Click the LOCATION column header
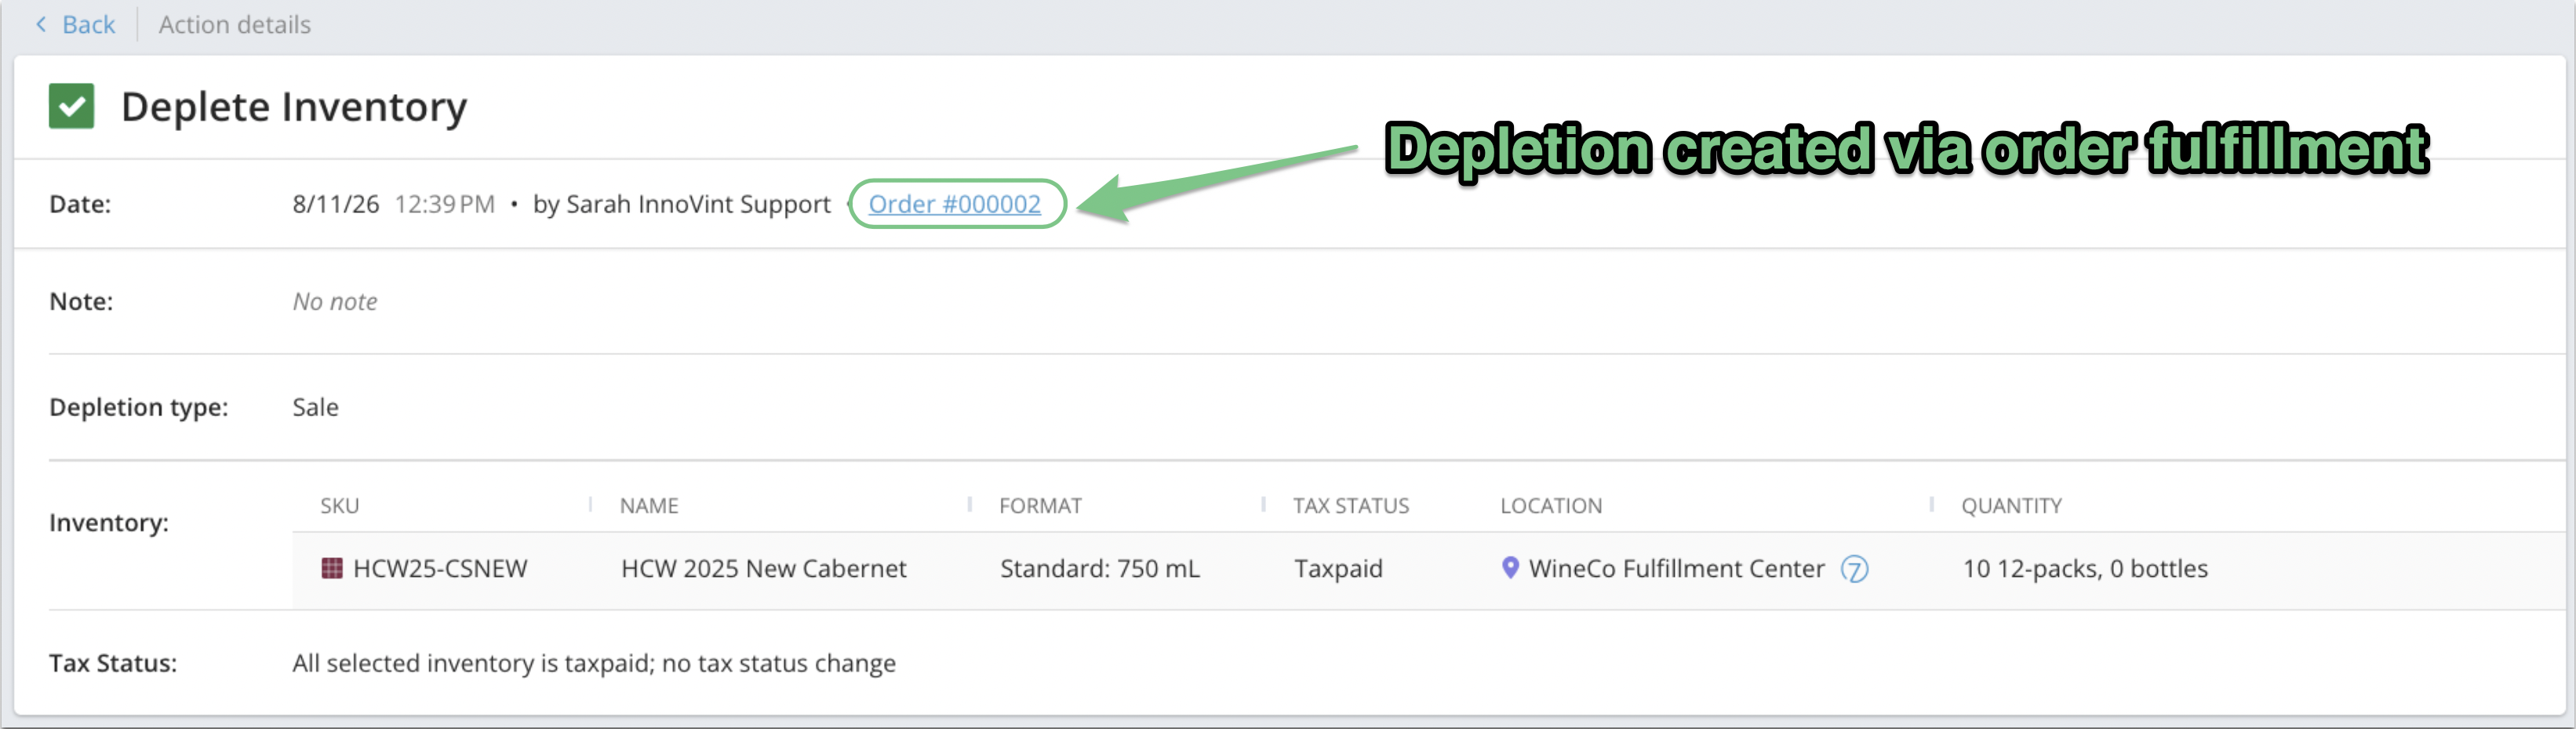The image size is (2576, 729). point(1550,506)
